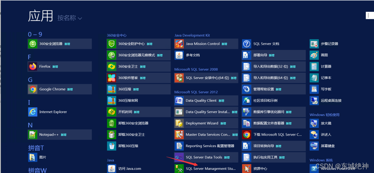Open 访问 Java.com icon
374x173 pixels.
(x=112, y=168)
